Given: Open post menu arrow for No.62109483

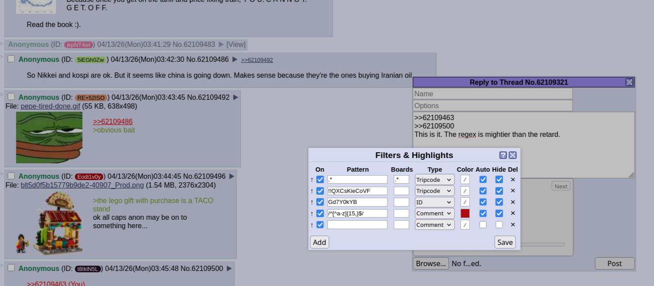Looking at the screenshot, I should click(222, 44).
